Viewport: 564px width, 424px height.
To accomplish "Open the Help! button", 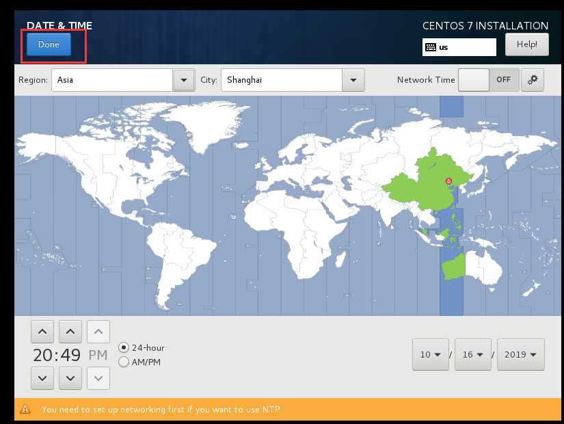I will tap(527, 44).
